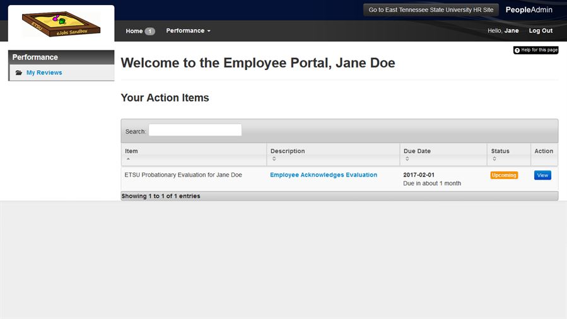
Task: Open My Reviews in the Performance sidebar
Action: pos(44,72)
